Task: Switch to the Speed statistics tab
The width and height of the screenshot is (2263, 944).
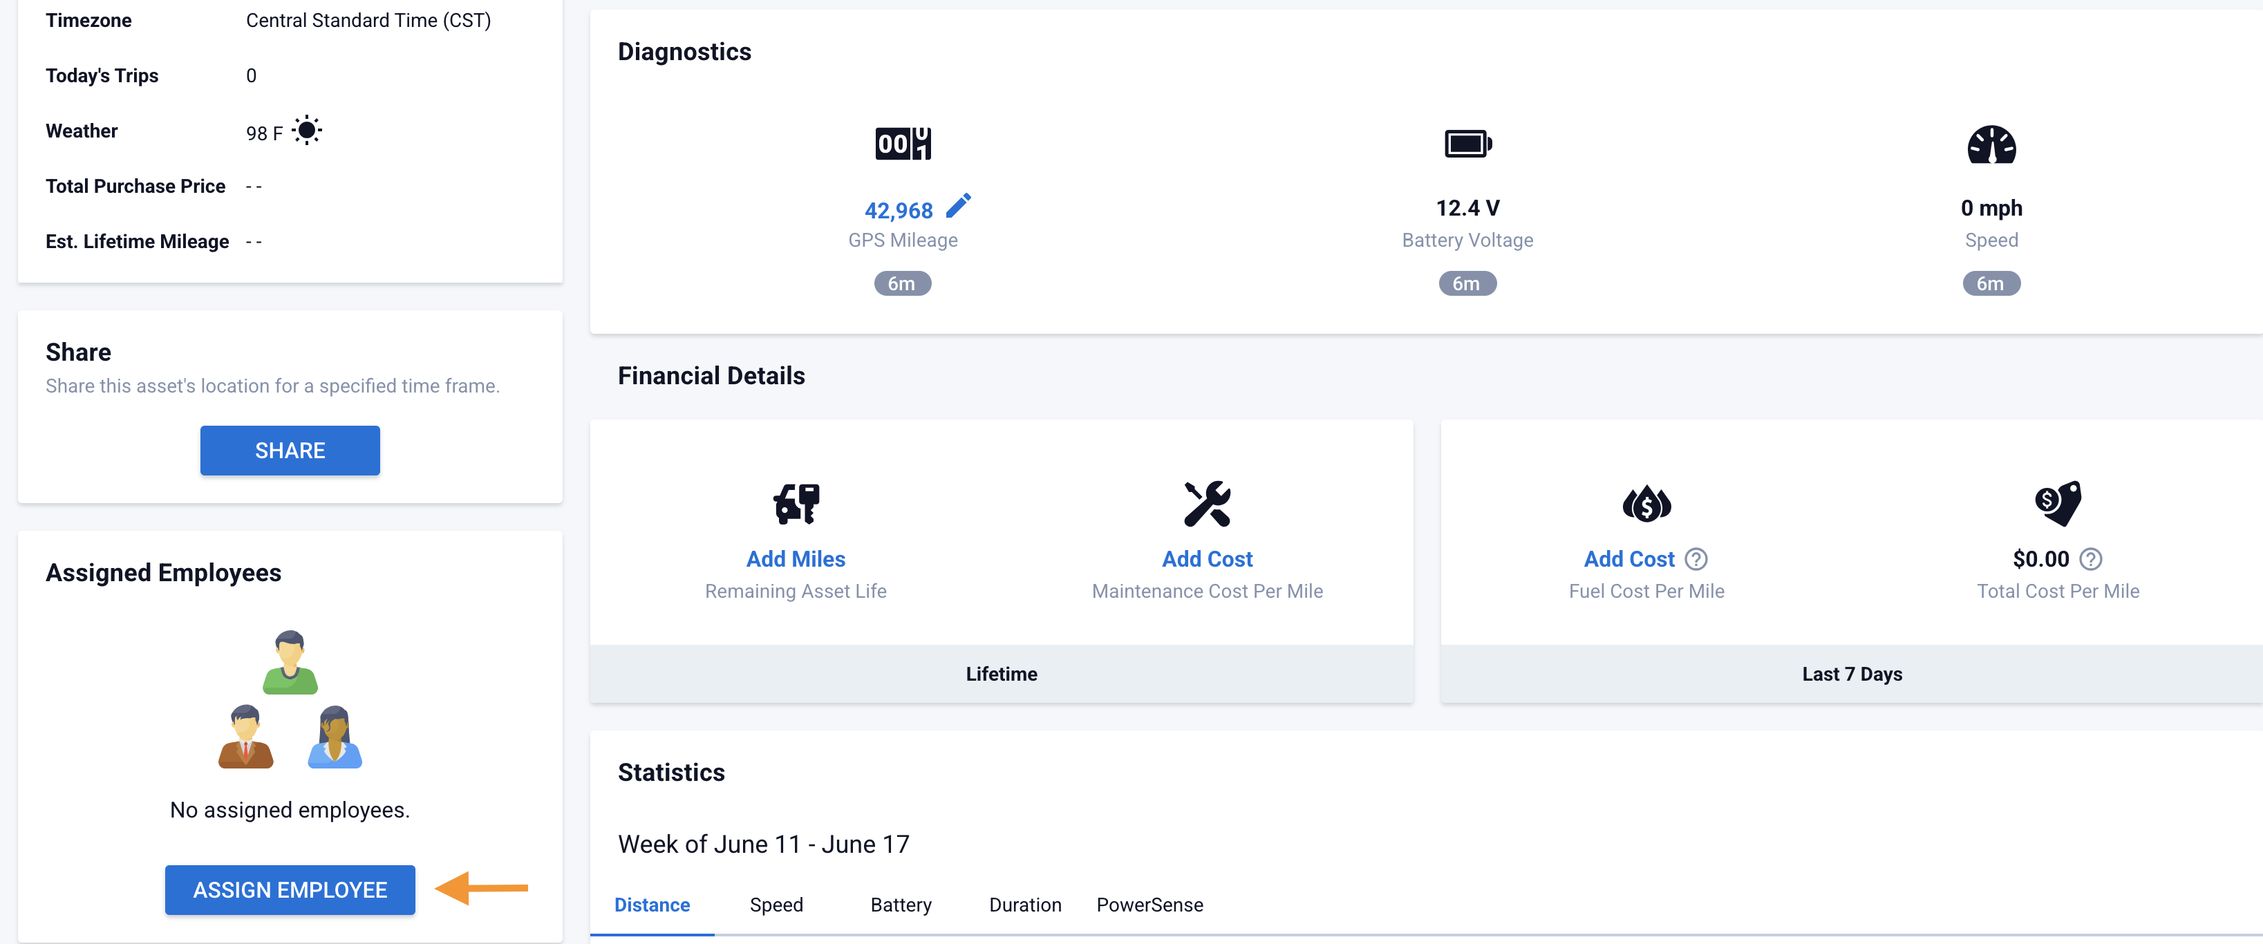Action: 776,905
